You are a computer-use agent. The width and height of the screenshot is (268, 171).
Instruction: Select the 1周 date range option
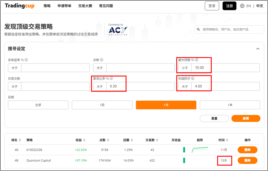tap(102, 105)
